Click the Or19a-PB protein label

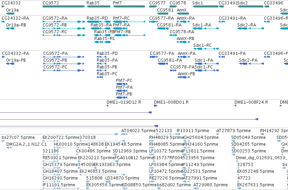click(16, 60)
